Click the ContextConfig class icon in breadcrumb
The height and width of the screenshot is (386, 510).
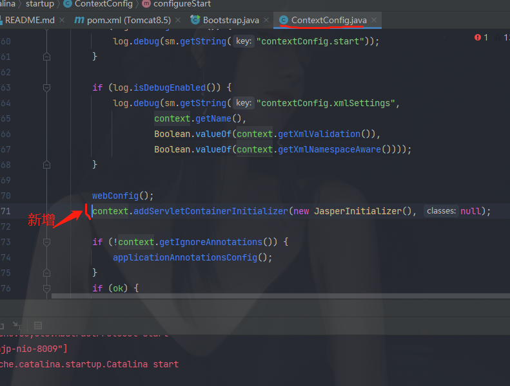coord(68,4)
